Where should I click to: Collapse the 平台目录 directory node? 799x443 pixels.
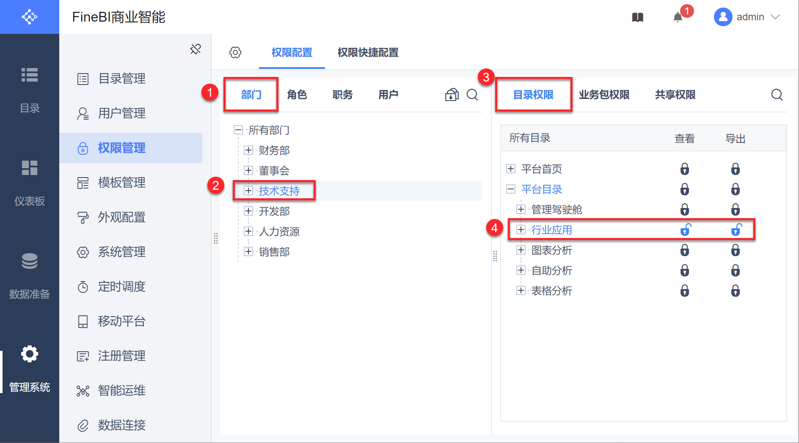tap(511, 189)
